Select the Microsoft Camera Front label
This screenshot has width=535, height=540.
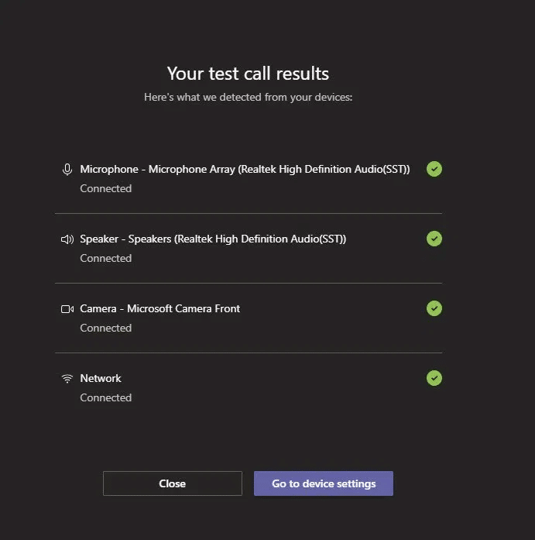pos(160,308)
